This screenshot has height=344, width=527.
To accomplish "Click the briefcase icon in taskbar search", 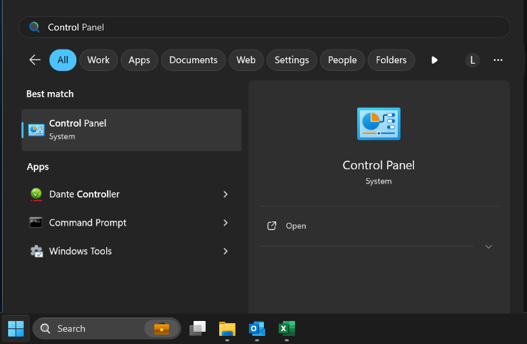I will 162,328.
